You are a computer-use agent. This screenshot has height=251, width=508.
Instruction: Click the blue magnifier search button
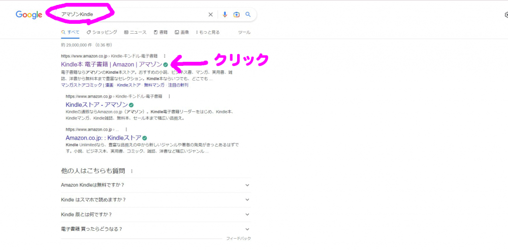click(x=248, y=14)
